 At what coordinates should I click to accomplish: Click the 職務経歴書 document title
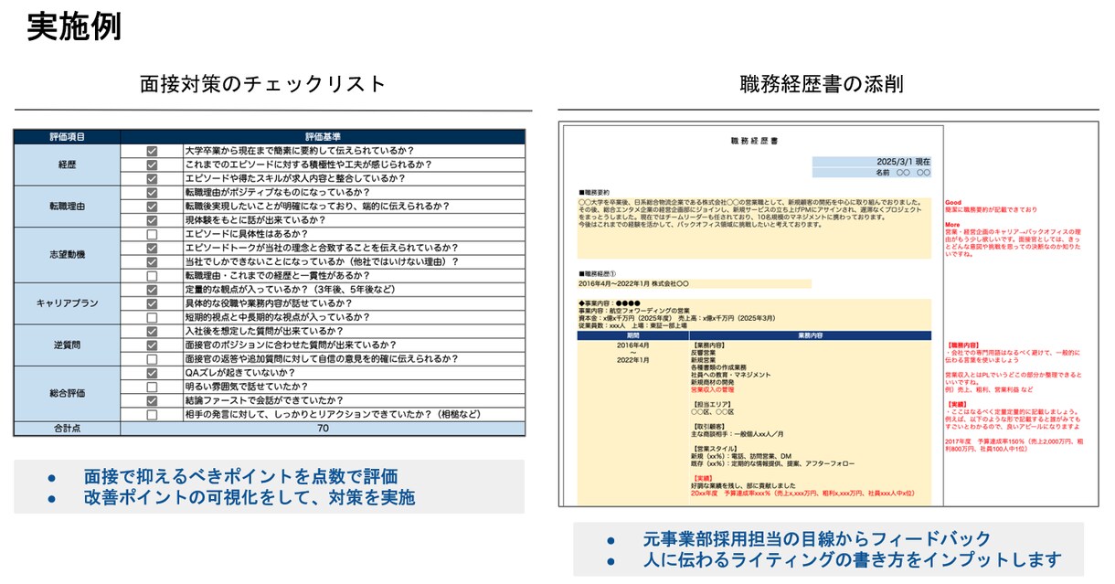754,141
